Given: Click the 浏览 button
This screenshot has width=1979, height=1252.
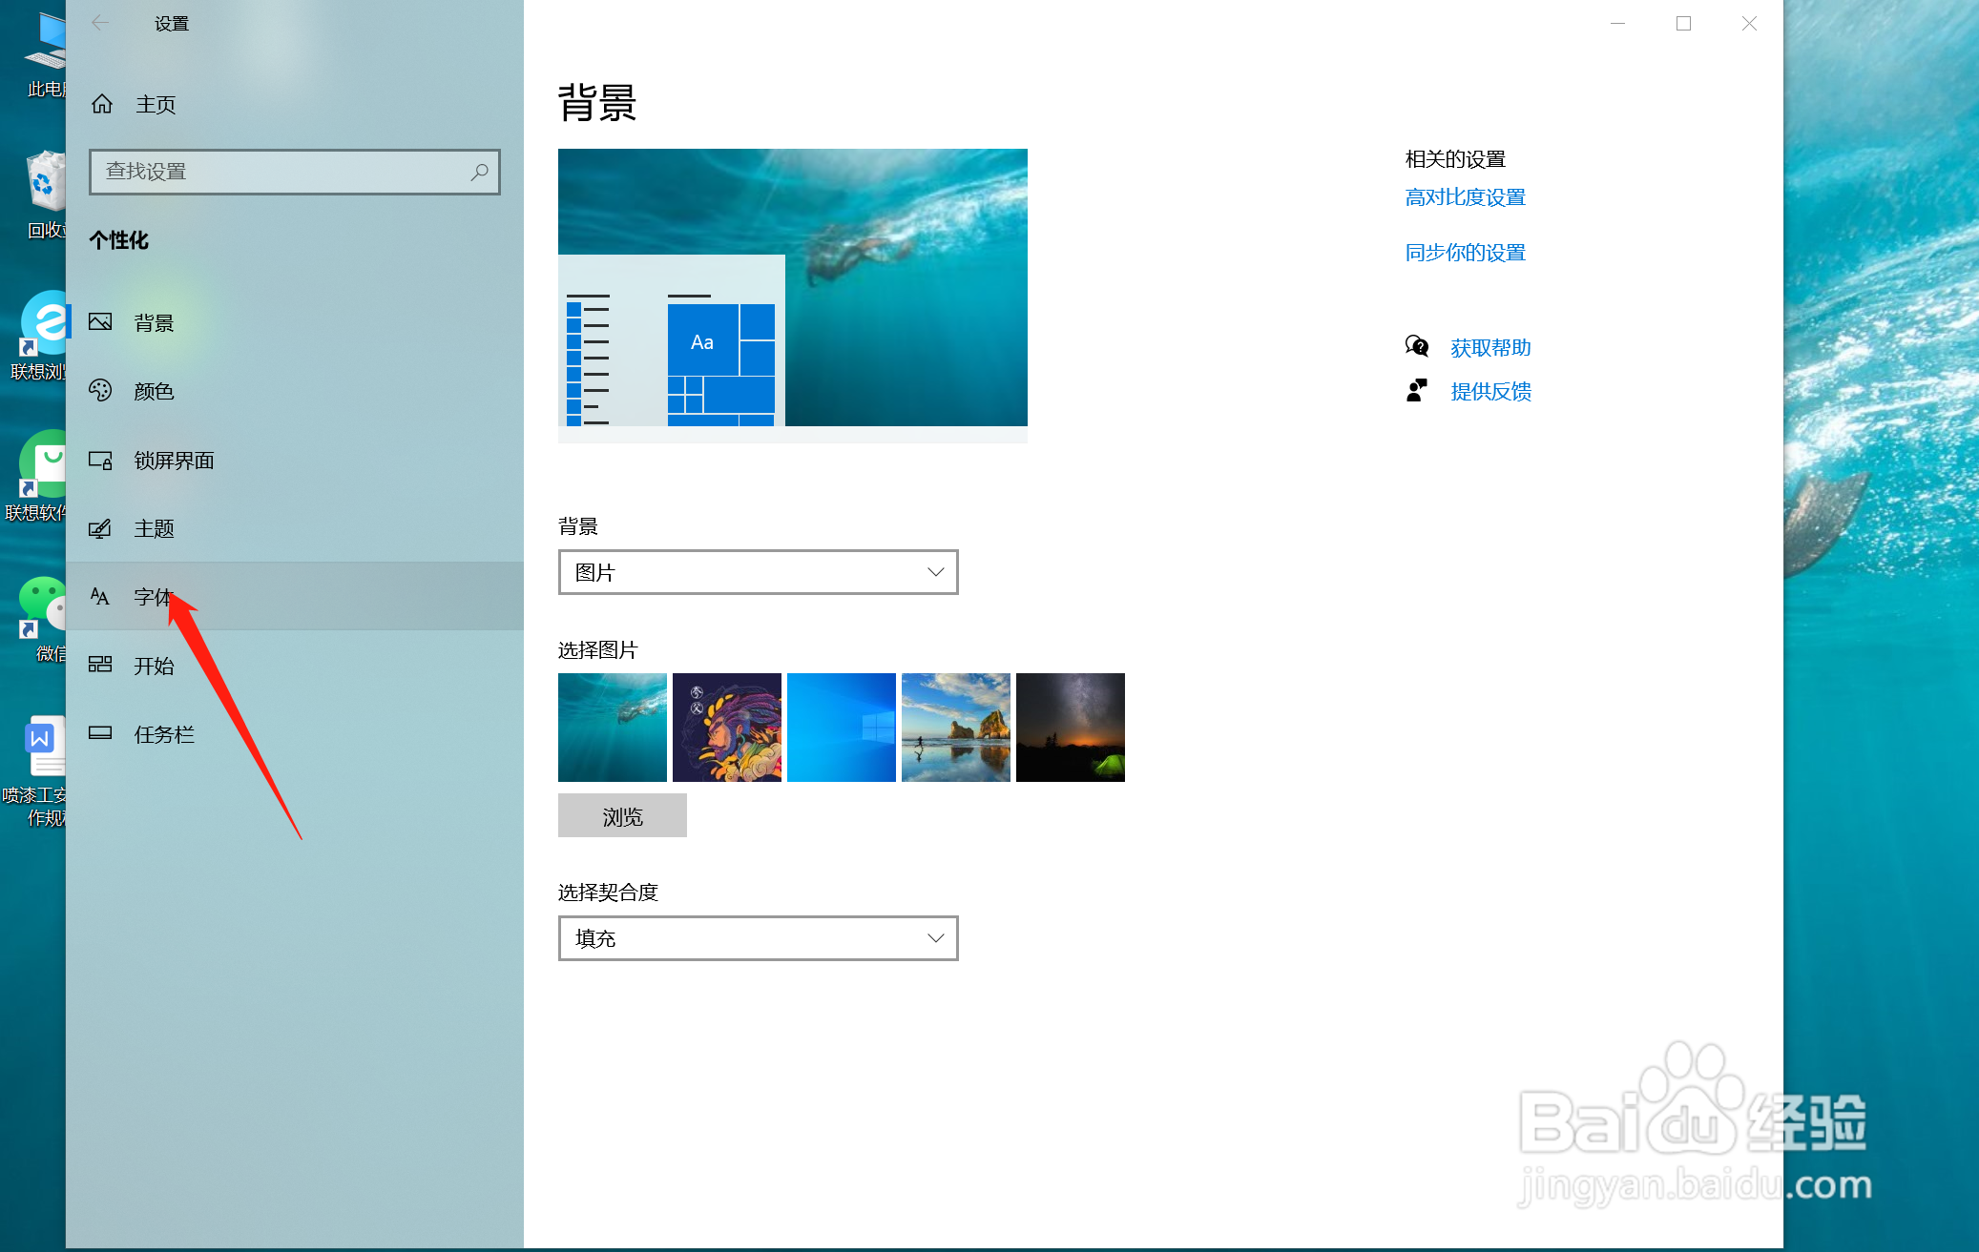Looking at the screenshot, I should point(622,816).
